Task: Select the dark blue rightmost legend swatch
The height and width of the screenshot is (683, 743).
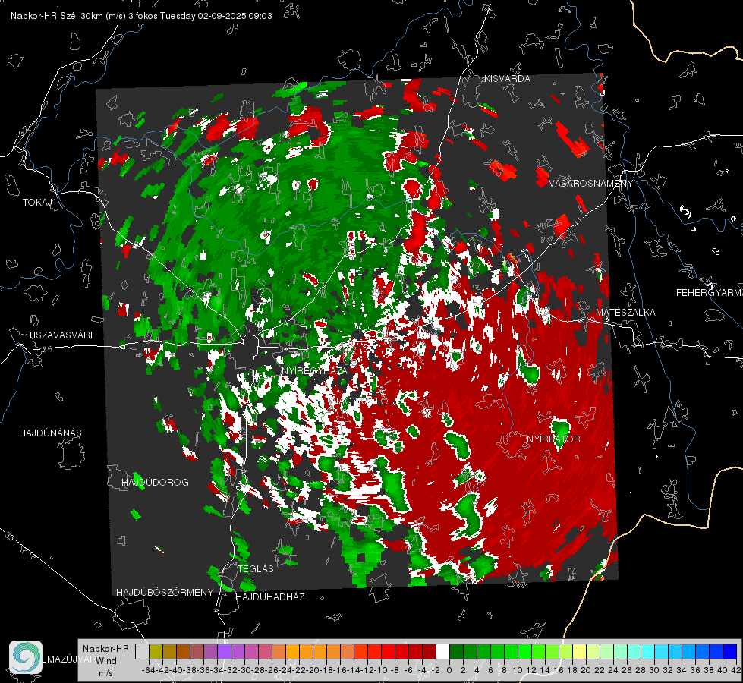Action: pyautogui.click(x=730, y=651)
